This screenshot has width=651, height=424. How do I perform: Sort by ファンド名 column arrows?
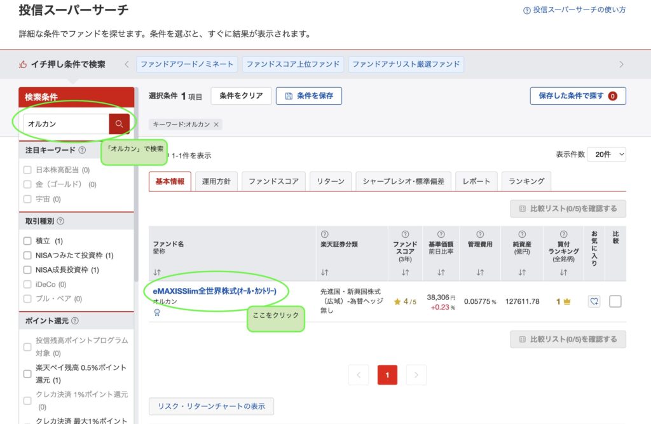tap(157, 273)
